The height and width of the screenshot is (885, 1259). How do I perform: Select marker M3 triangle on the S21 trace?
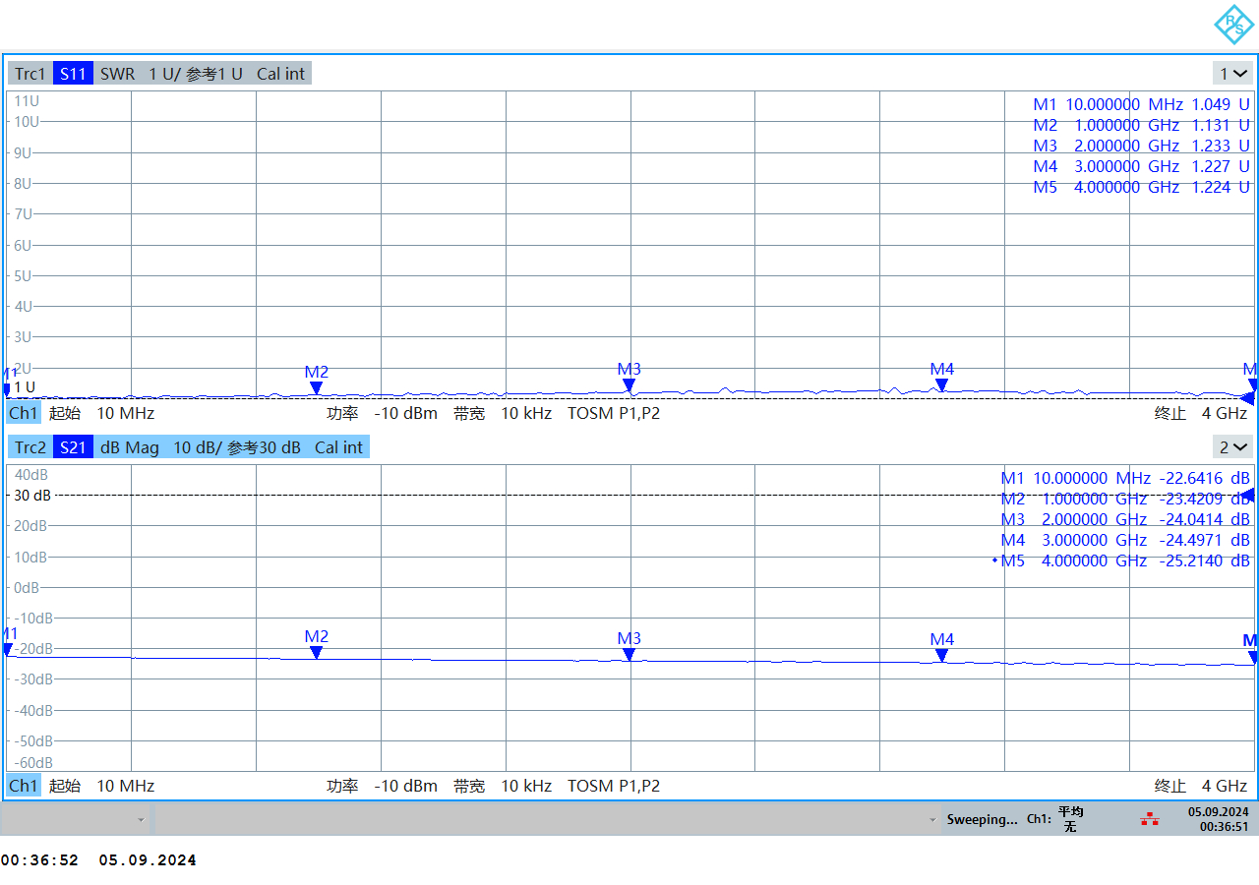pyautogui.click(x=629, y=655)
